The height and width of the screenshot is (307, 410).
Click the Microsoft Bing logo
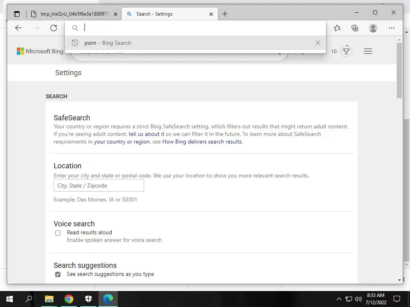tap(40, 51)
